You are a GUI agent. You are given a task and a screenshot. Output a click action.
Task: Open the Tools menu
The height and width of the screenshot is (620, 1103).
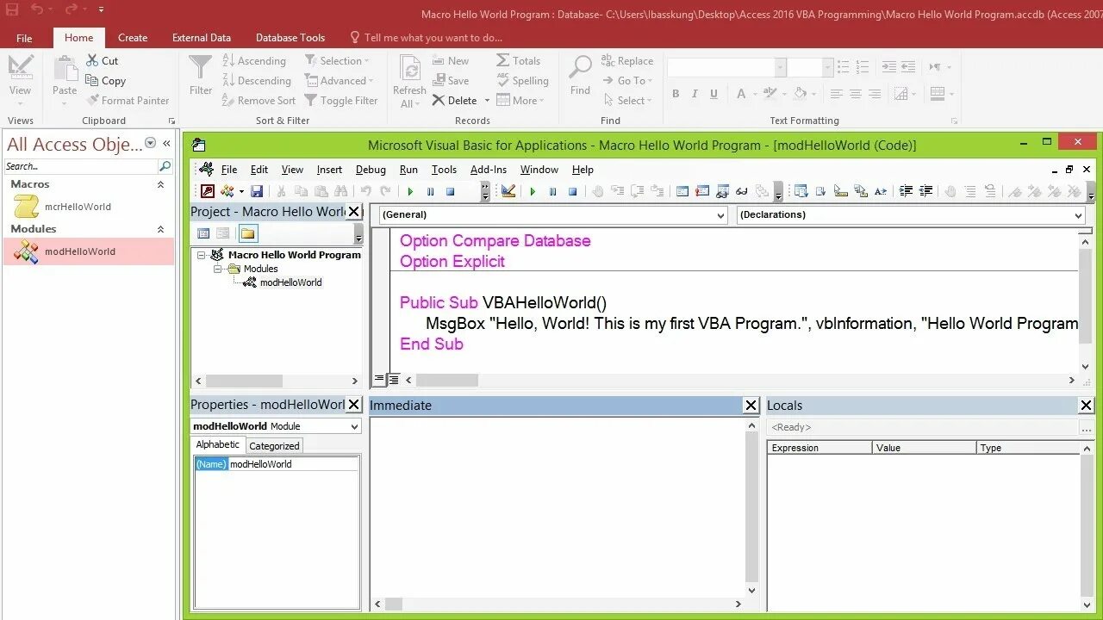tap(444, 170)
